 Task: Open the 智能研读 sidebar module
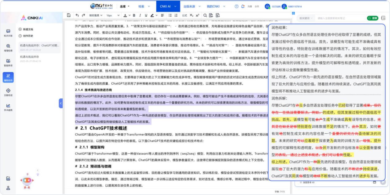pyautogui.click(x=8, y=62)
